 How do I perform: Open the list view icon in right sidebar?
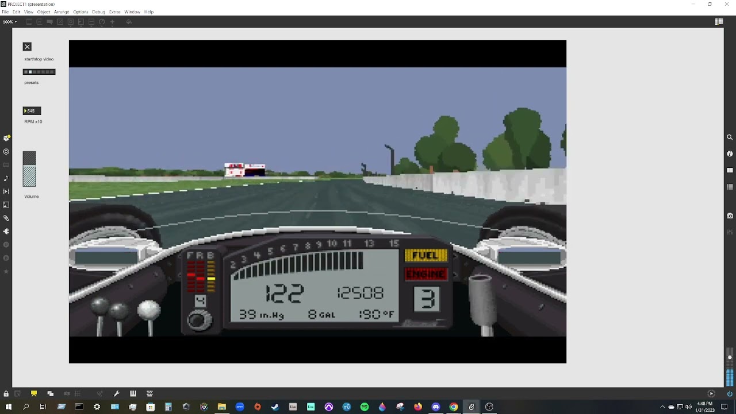[730, 187]
